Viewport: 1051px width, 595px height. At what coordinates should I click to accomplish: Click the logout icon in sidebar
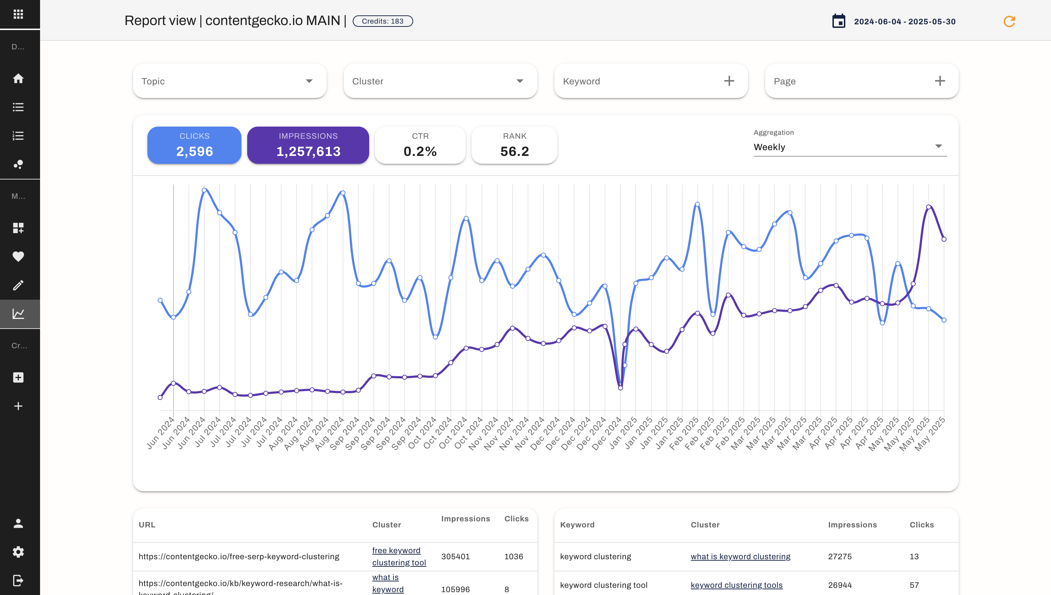pyautogui.click(x=18, y=580)
